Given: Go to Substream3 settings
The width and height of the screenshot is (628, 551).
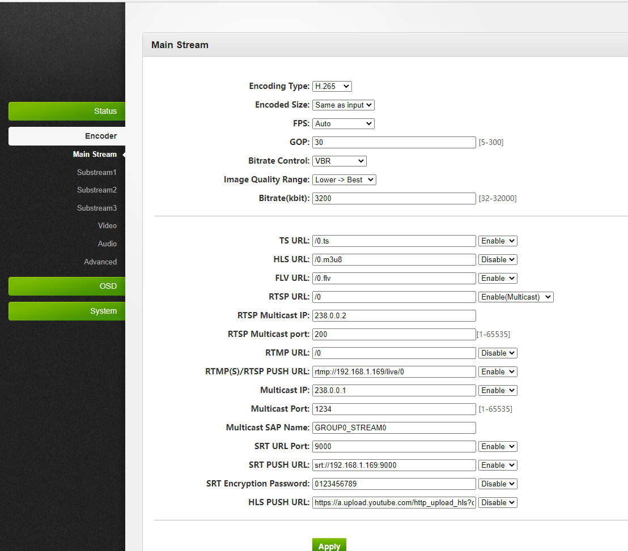Looking at the screenshot, I should 96,208.
